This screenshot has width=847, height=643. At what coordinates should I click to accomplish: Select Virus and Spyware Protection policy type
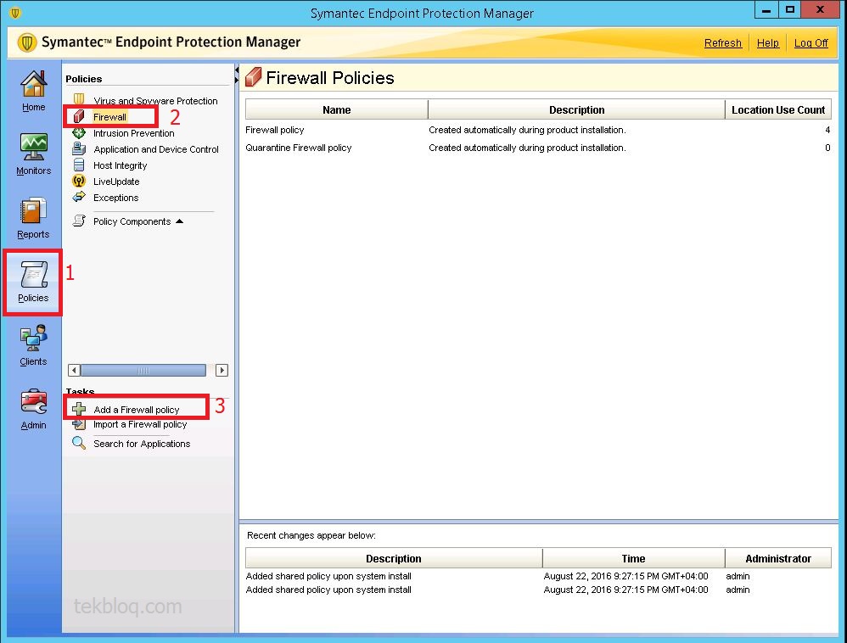click(x=155, y=101)
